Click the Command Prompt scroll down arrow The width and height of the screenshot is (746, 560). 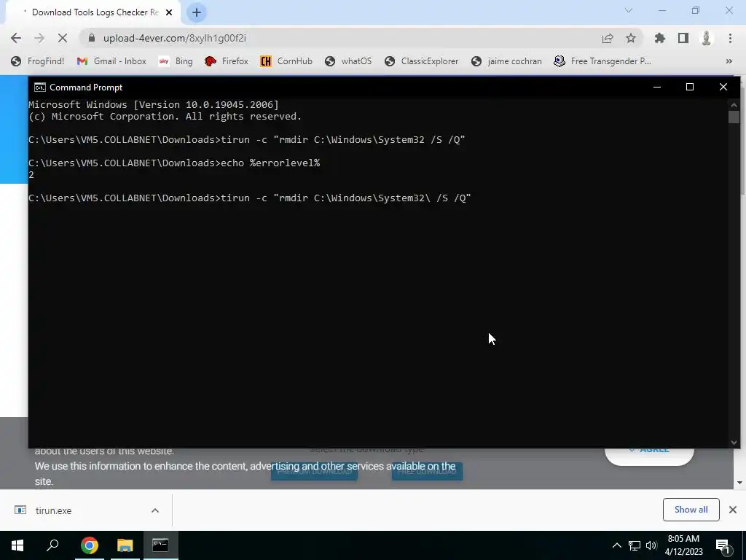point(734,443)
